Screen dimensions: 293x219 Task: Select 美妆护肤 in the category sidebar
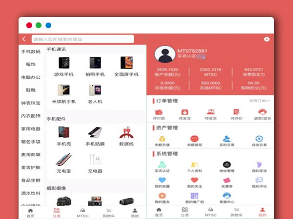point(31,167)
